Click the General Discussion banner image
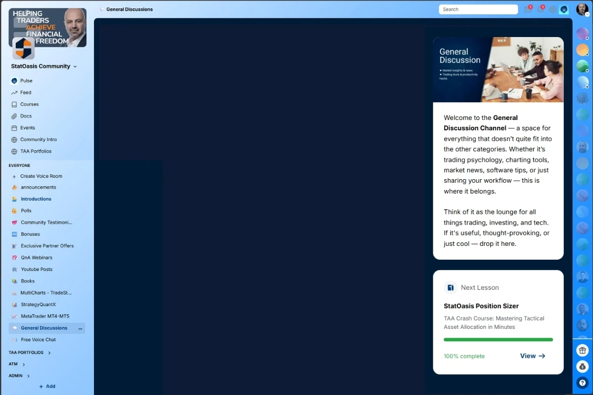The height and width of the screenshot is (395, 593). [498, 70]
